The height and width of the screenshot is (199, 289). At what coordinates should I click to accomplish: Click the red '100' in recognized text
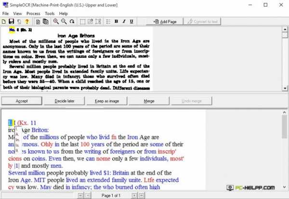point(85,144)
